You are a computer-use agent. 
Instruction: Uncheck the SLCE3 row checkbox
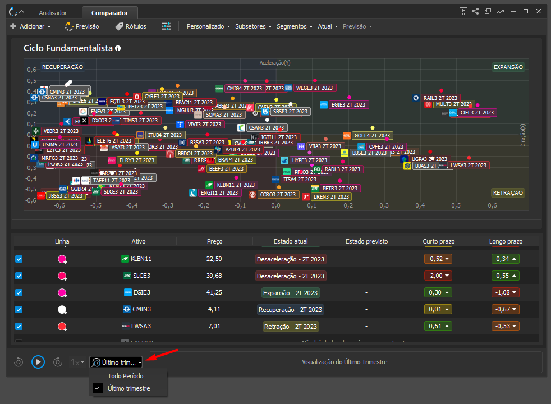tap(19, 276)
